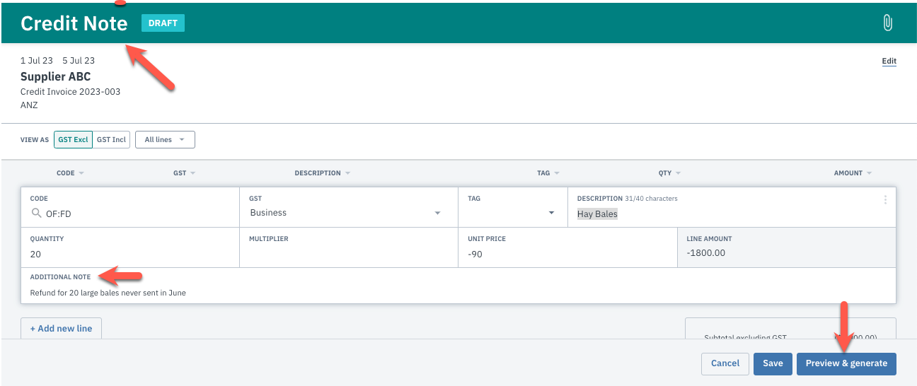Add a new line item
Image resolution: width=917 pixels, height=386 pixels.
(62, 329)
